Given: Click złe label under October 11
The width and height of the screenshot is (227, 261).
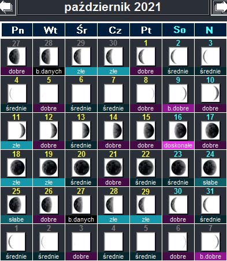Looking at the screenshot, I should 16,145.
